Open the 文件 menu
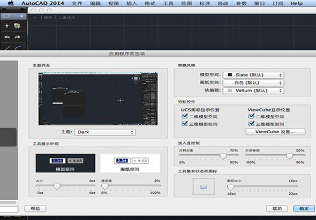Image resolution: width=316 pixels, height=220 pixels. [x=77, y=3]
